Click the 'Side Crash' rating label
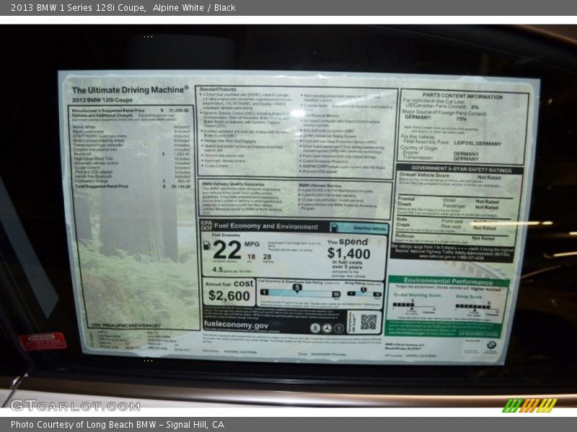 coord(403,222)
